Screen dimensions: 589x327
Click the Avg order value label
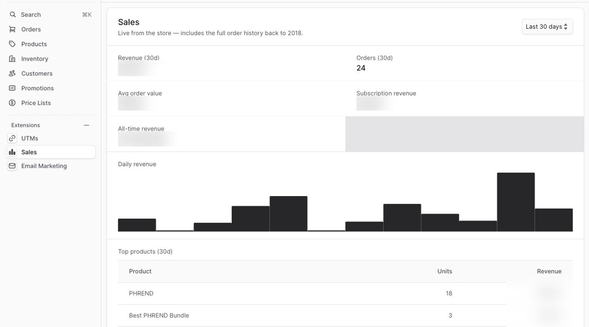pos(140,93)
